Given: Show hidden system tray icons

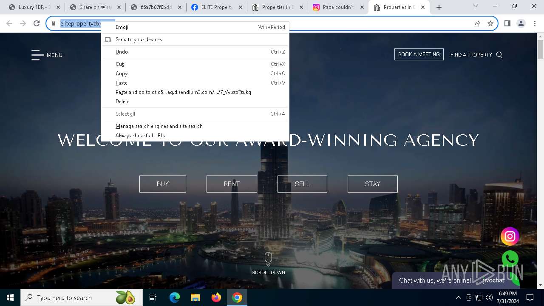Looking at the screenshot, I should [459, 297].
